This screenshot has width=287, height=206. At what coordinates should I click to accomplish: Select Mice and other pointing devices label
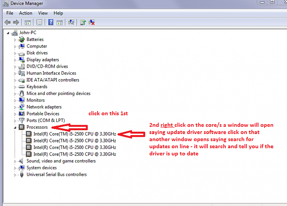pyautogui.click(x=59, y=93)
